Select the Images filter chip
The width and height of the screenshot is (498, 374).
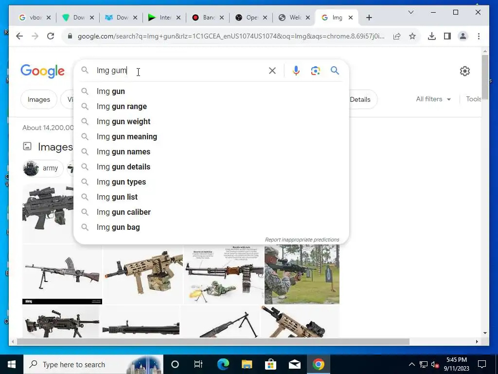pyautogui.click(x=39, y=99)
